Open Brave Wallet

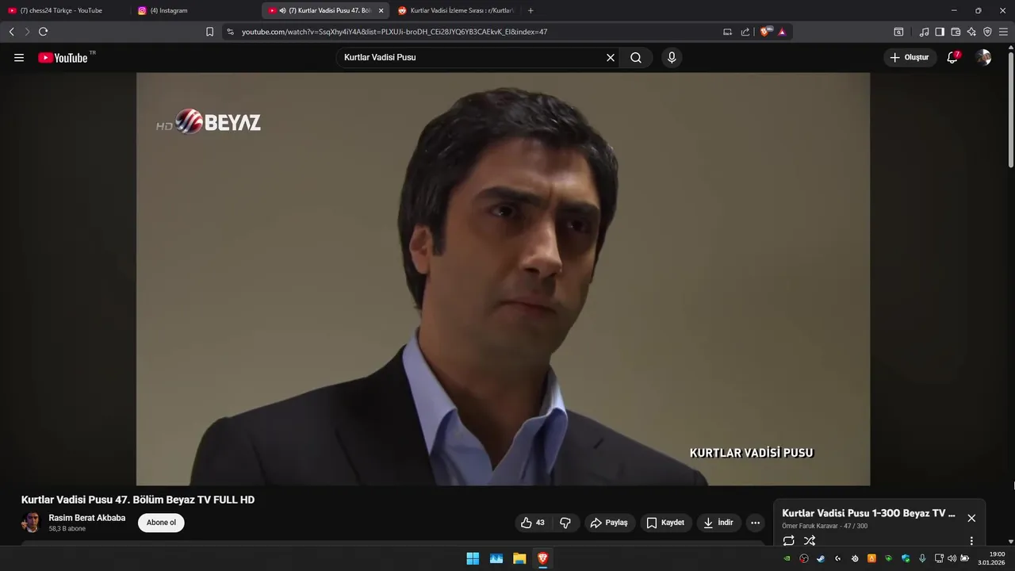tap(956, 32)
